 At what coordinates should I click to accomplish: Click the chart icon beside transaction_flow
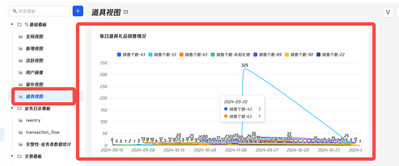click(21, 132)
